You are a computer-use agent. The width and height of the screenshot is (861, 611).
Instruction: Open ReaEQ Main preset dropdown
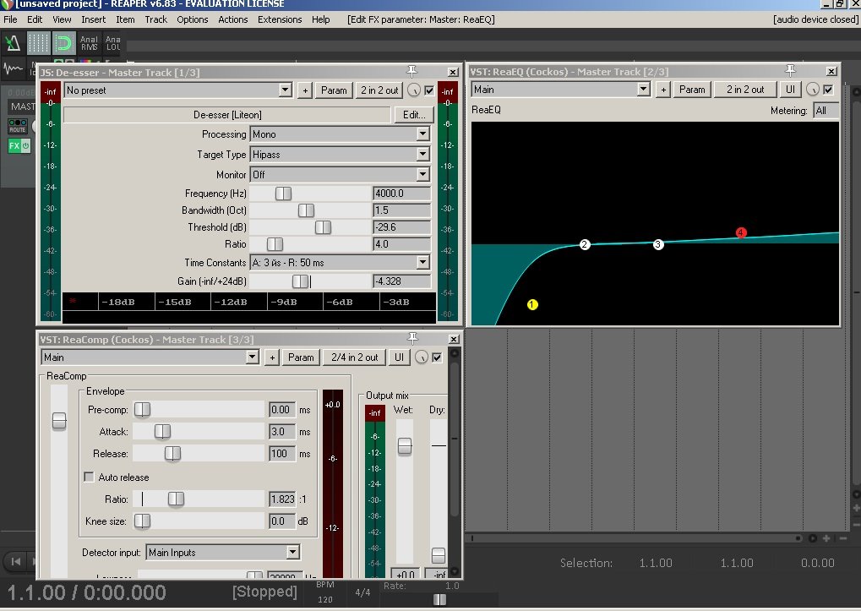pos(561,89)
